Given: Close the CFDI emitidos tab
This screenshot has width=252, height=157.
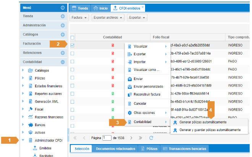Looking at the screenshot, I should pos(143,7).
